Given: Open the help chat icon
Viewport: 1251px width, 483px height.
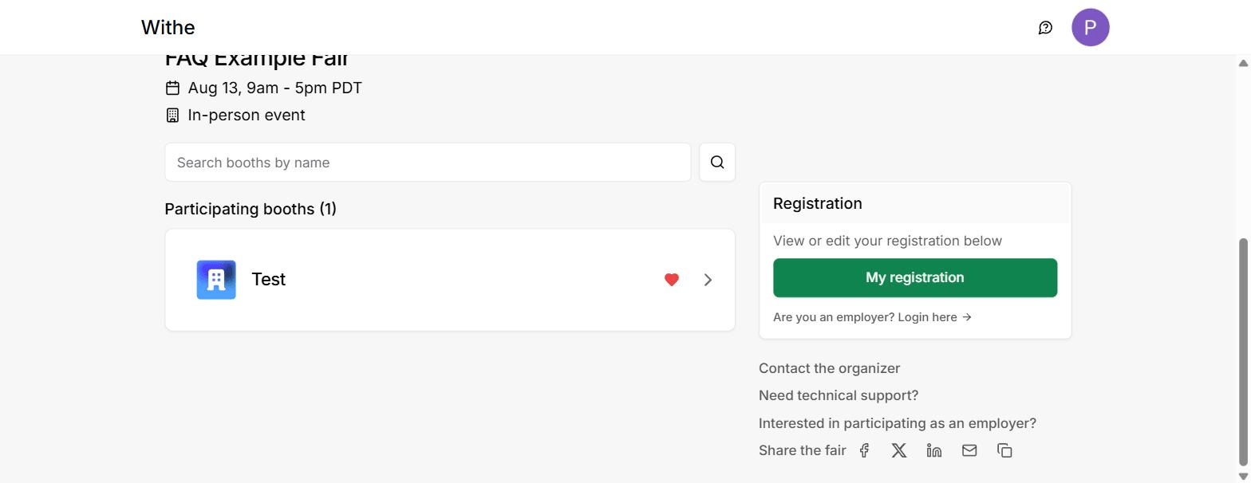Looking at the screenshot, I should [1045, 28].
